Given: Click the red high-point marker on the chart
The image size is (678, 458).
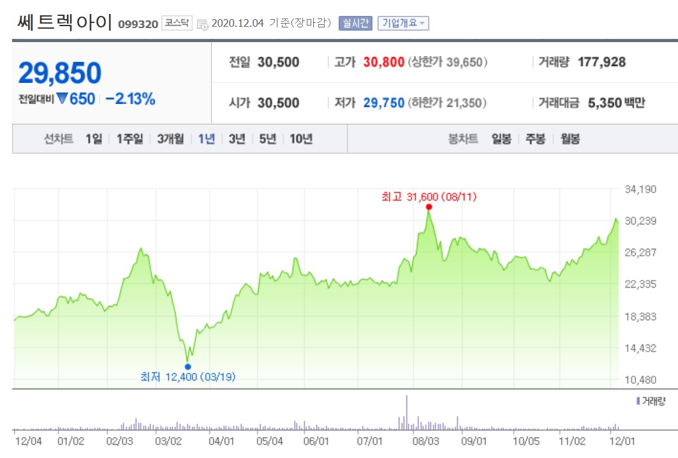Looking at the screenshot, I should click(x=429, y=207).
